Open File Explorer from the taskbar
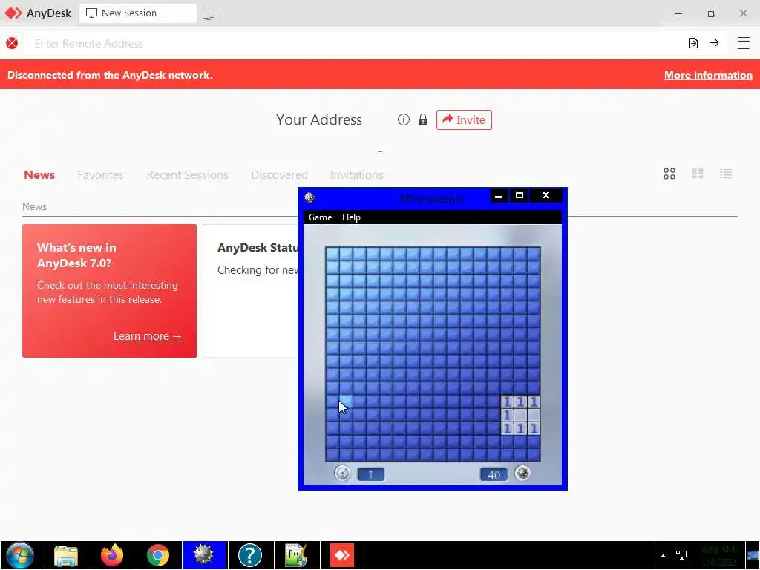760x570 pixels. point(66,555)
